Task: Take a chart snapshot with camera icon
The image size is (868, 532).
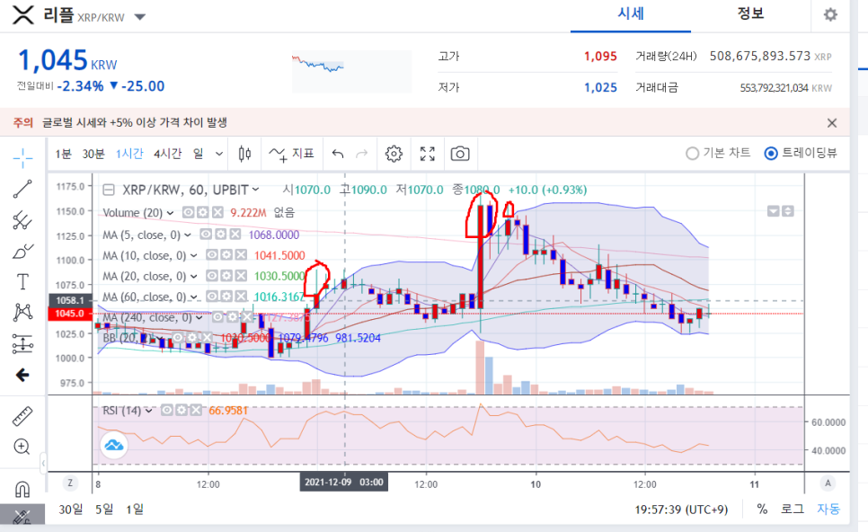Action: [x=460, y=154]
